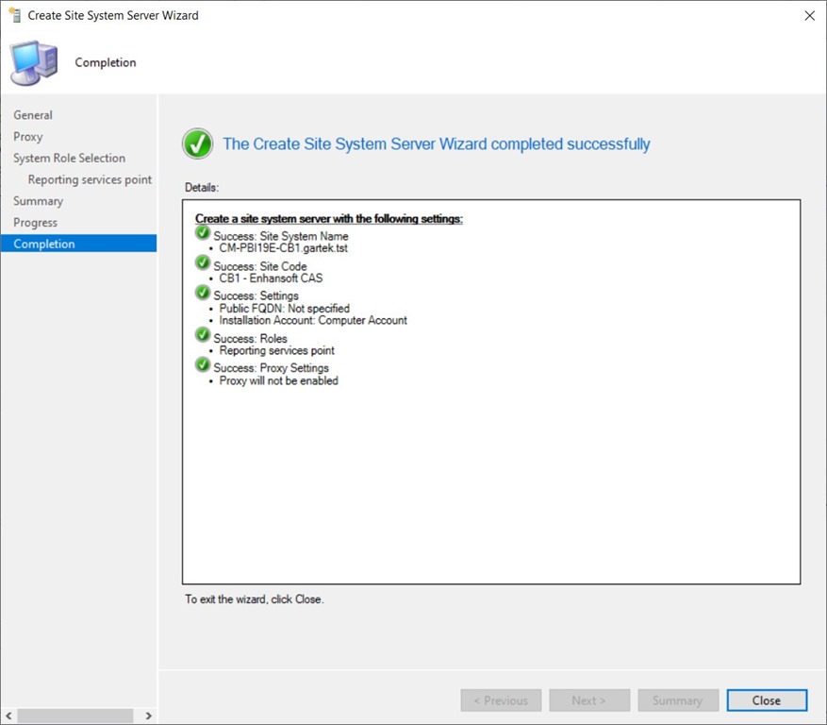The image size is (827, 725).
Task: Click checkmark beside Success: Site Code
Action: 203,262
